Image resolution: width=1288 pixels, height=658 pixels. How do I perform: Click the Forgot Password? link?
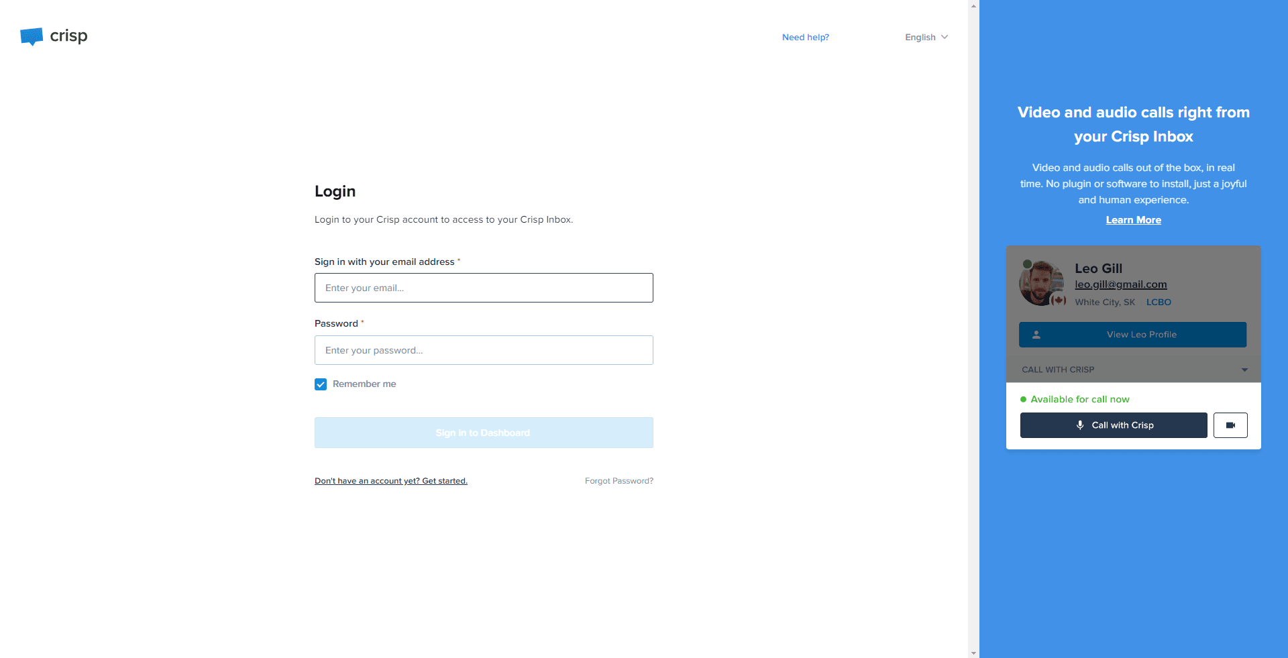pos(619,481)
